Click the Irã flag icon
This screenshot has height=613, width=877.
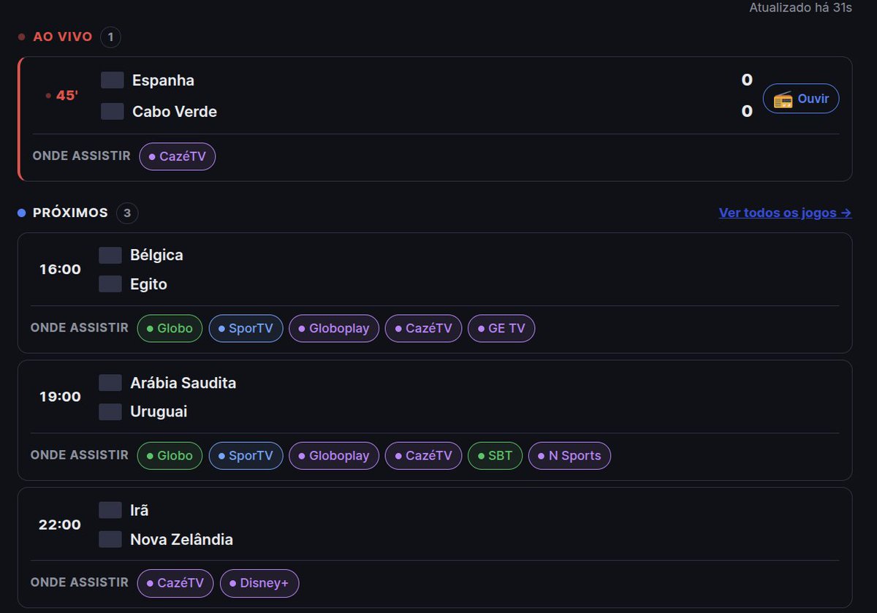[x=110, y=510]
